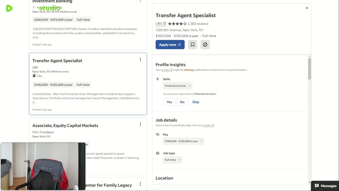Click the scrollbar thumb in job details
Viewport: 339px width, 191px height.
click(309, 68)
